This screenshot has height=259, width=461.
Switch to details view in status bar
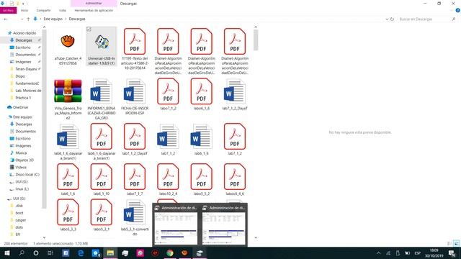[449, 243]
